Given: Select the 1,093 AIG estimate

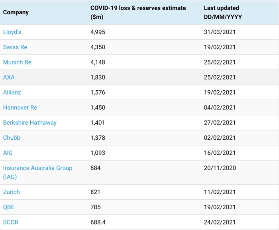Looking at the screenshot, I should (x=98, y=153).
